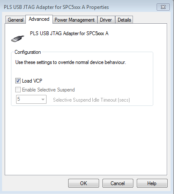Click the USB connector device icon
Screen dimensions: 174x194
point(18,39)
